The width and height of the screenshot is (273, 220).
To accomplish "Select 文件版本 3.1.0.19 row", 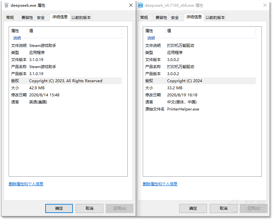I will 66,60.
